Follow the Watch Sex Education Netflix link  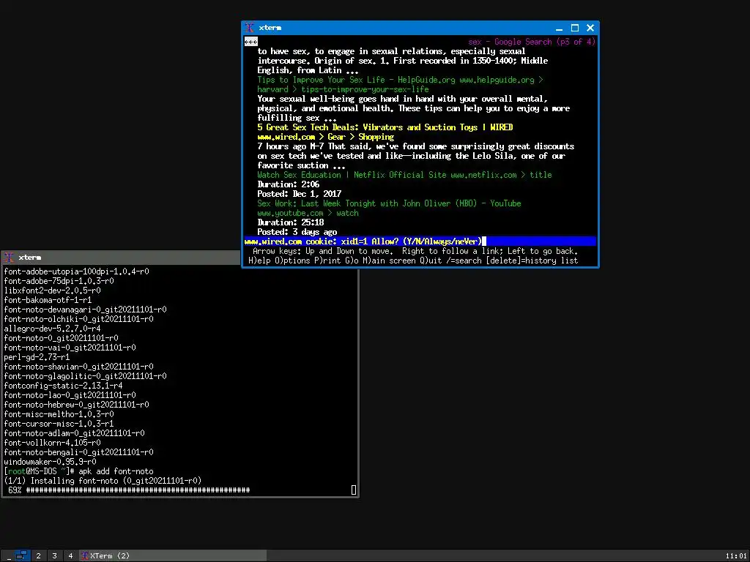click(404, 175)
